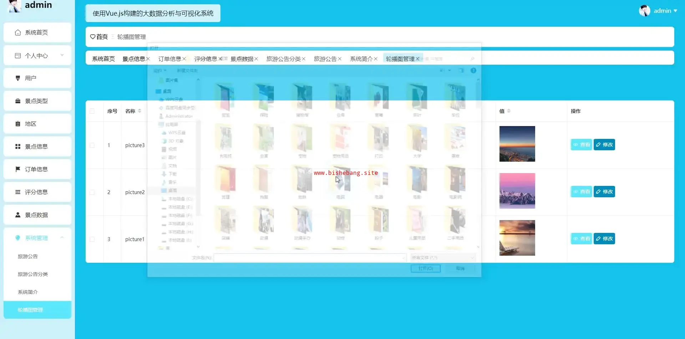This screenshot has height=339, width=685.
Task: Click the help icon in the file dialog
Action: [473, 71]
